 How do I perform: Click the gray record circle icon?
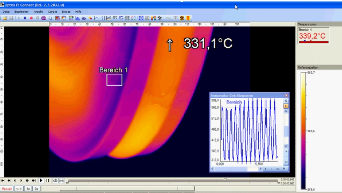coord(38,18)
